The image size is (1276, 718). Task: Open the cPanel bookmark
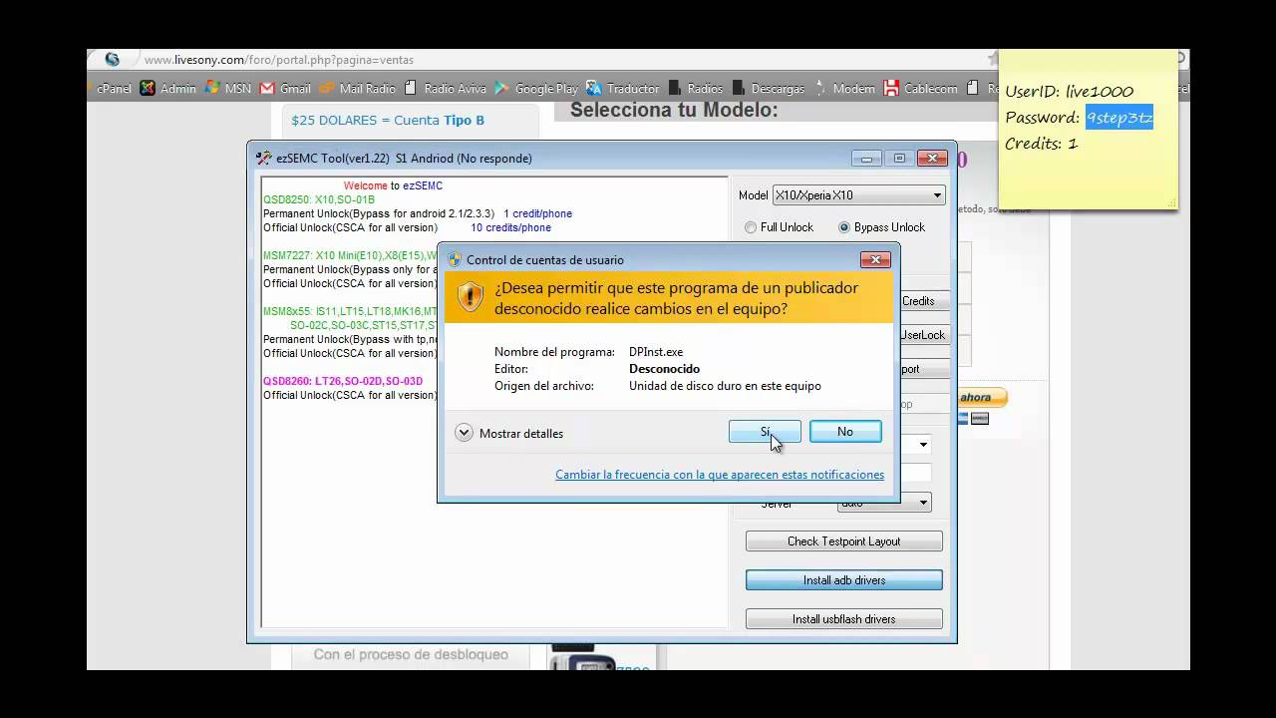pyautogui.click(x=114, y=89)
